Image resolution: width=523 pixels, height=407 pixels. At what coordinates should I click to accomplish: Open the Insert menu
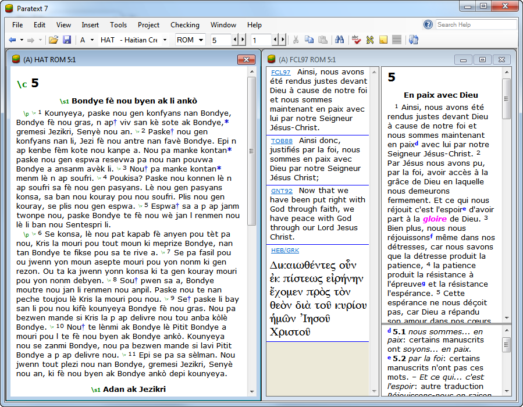[x=90, y=25]
